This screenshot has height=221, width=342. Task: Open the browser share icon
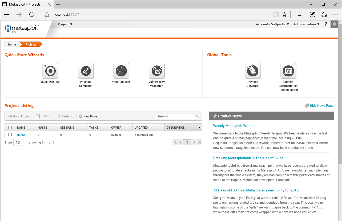[x=324, y=14]
